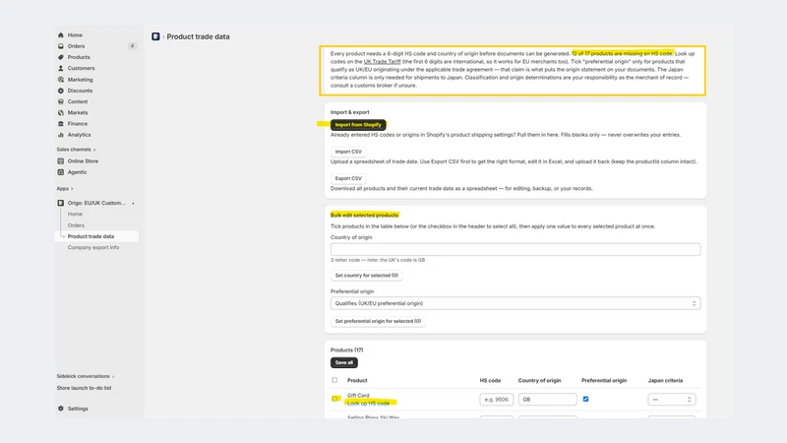Open Home under Origo app
This screenshot has width=787, height=443.
75,214
